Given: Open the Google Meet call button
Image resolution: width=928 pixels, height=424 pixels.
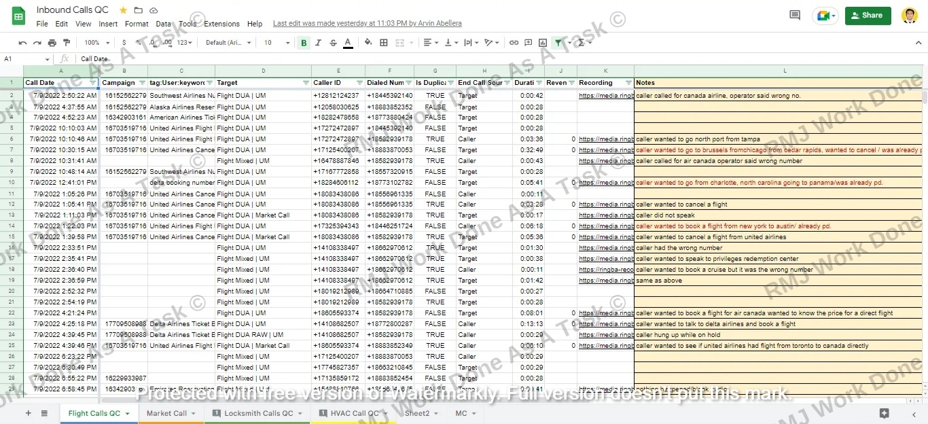Looking at the screenshot, I should pyautogui.click(x=825, y=16).
